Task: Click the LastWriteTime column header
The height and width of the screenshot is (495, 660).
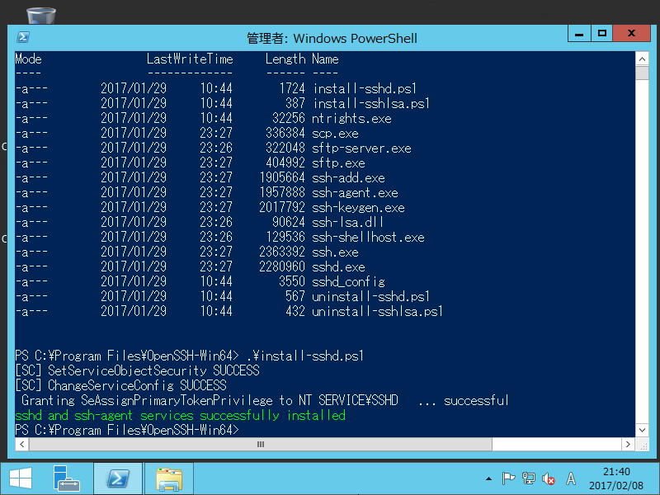Action: 190,59
